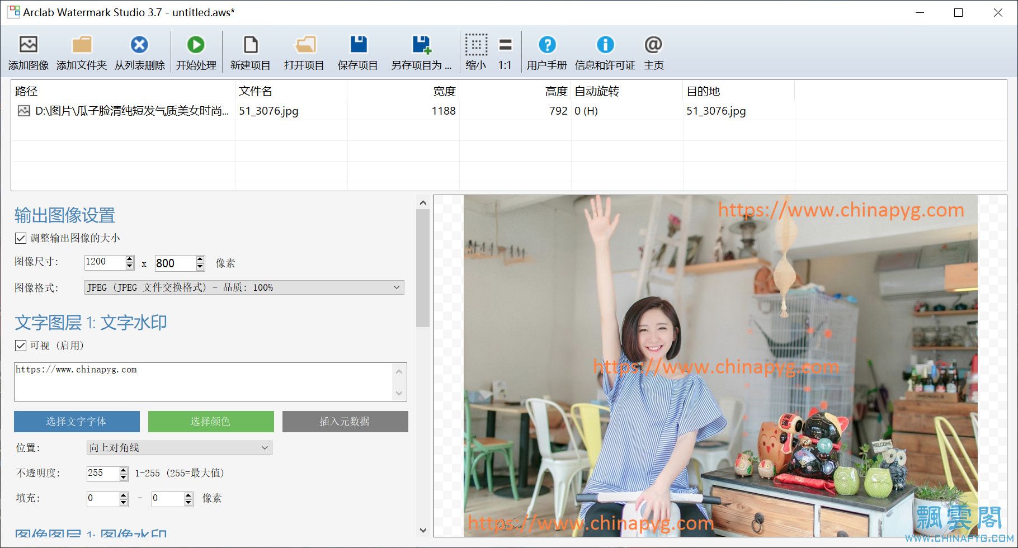Increase first padding value with up arrow
Image resolution: width=1018 pixels, height=548 pixels.
pyautogui.click(x=124, y=495)
